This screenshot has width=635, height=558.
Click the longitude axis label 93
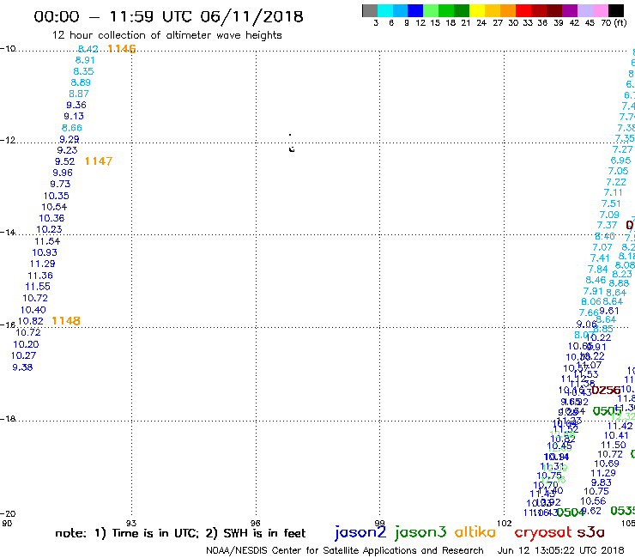pyautogui.click(x=131, y=524)
